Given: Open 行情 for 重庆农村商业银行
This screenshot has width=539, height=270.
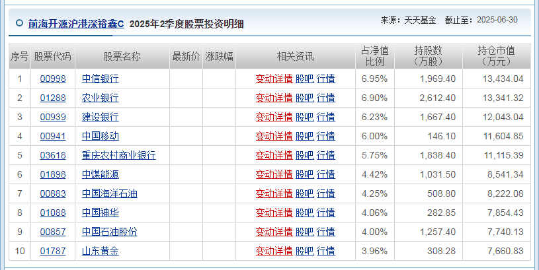Looking at the screenshot, I should pos(326,155).
